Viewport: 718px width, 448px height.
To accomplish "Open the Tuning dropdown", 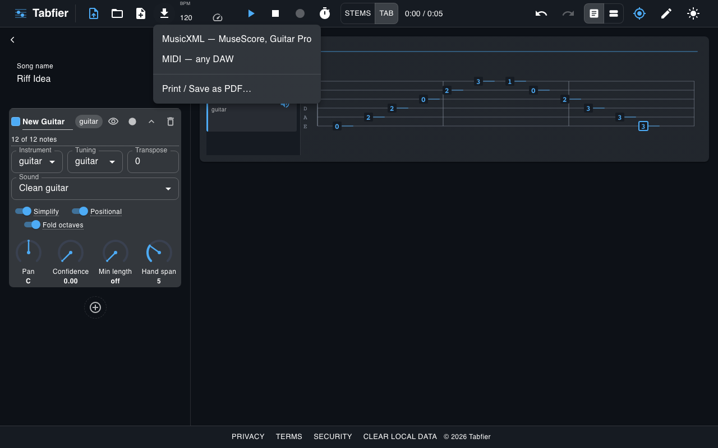I will 95,161.
